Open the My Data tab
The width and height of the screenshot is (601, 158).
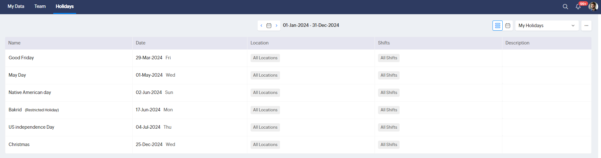(16, 6)
